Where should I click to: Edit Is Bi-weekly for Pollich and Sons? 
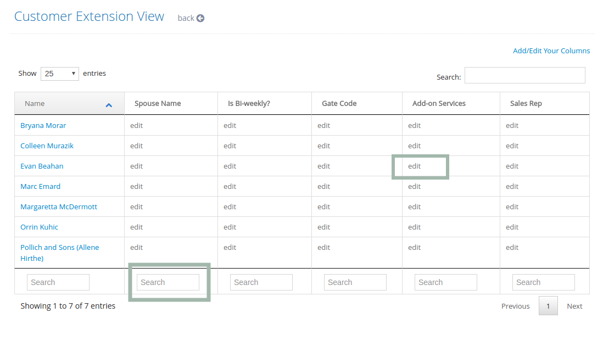pyautogui.click(x=230, y=248)
